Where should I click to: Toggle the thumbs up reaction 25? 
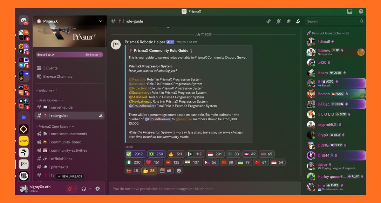149,171
